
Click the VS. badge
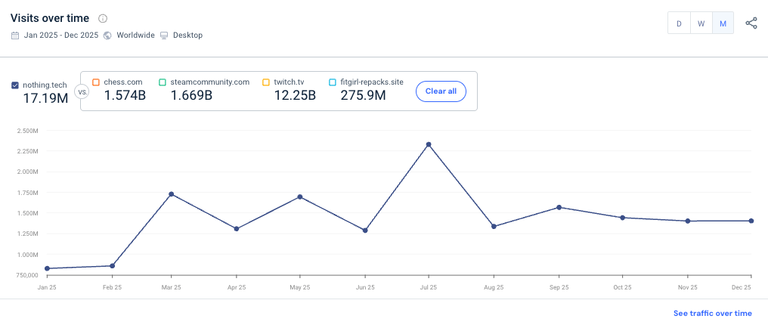pos(80,91)
